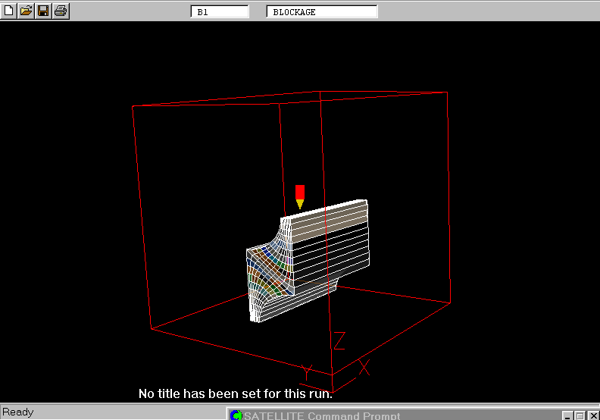This screenshot has height=420, width=600.
Task: Click the New file toolbar icon
Action: coord(8,11)
